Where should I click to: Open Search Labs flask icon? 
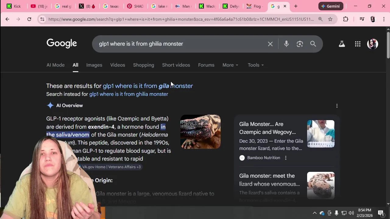[x=342, y=44]
